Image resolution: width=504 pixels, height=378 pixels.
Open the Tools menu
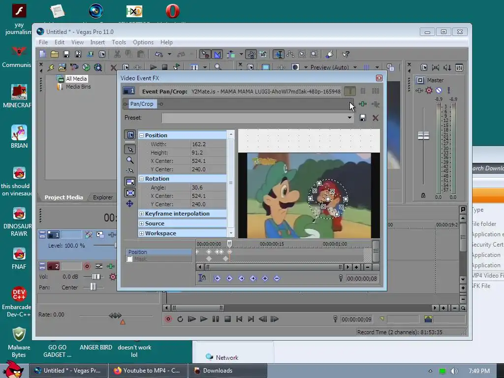click(119, 42)
